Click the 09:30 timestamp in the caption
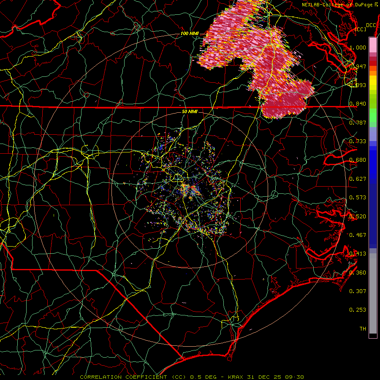380x380 pixels. click(x=294, y=377)
